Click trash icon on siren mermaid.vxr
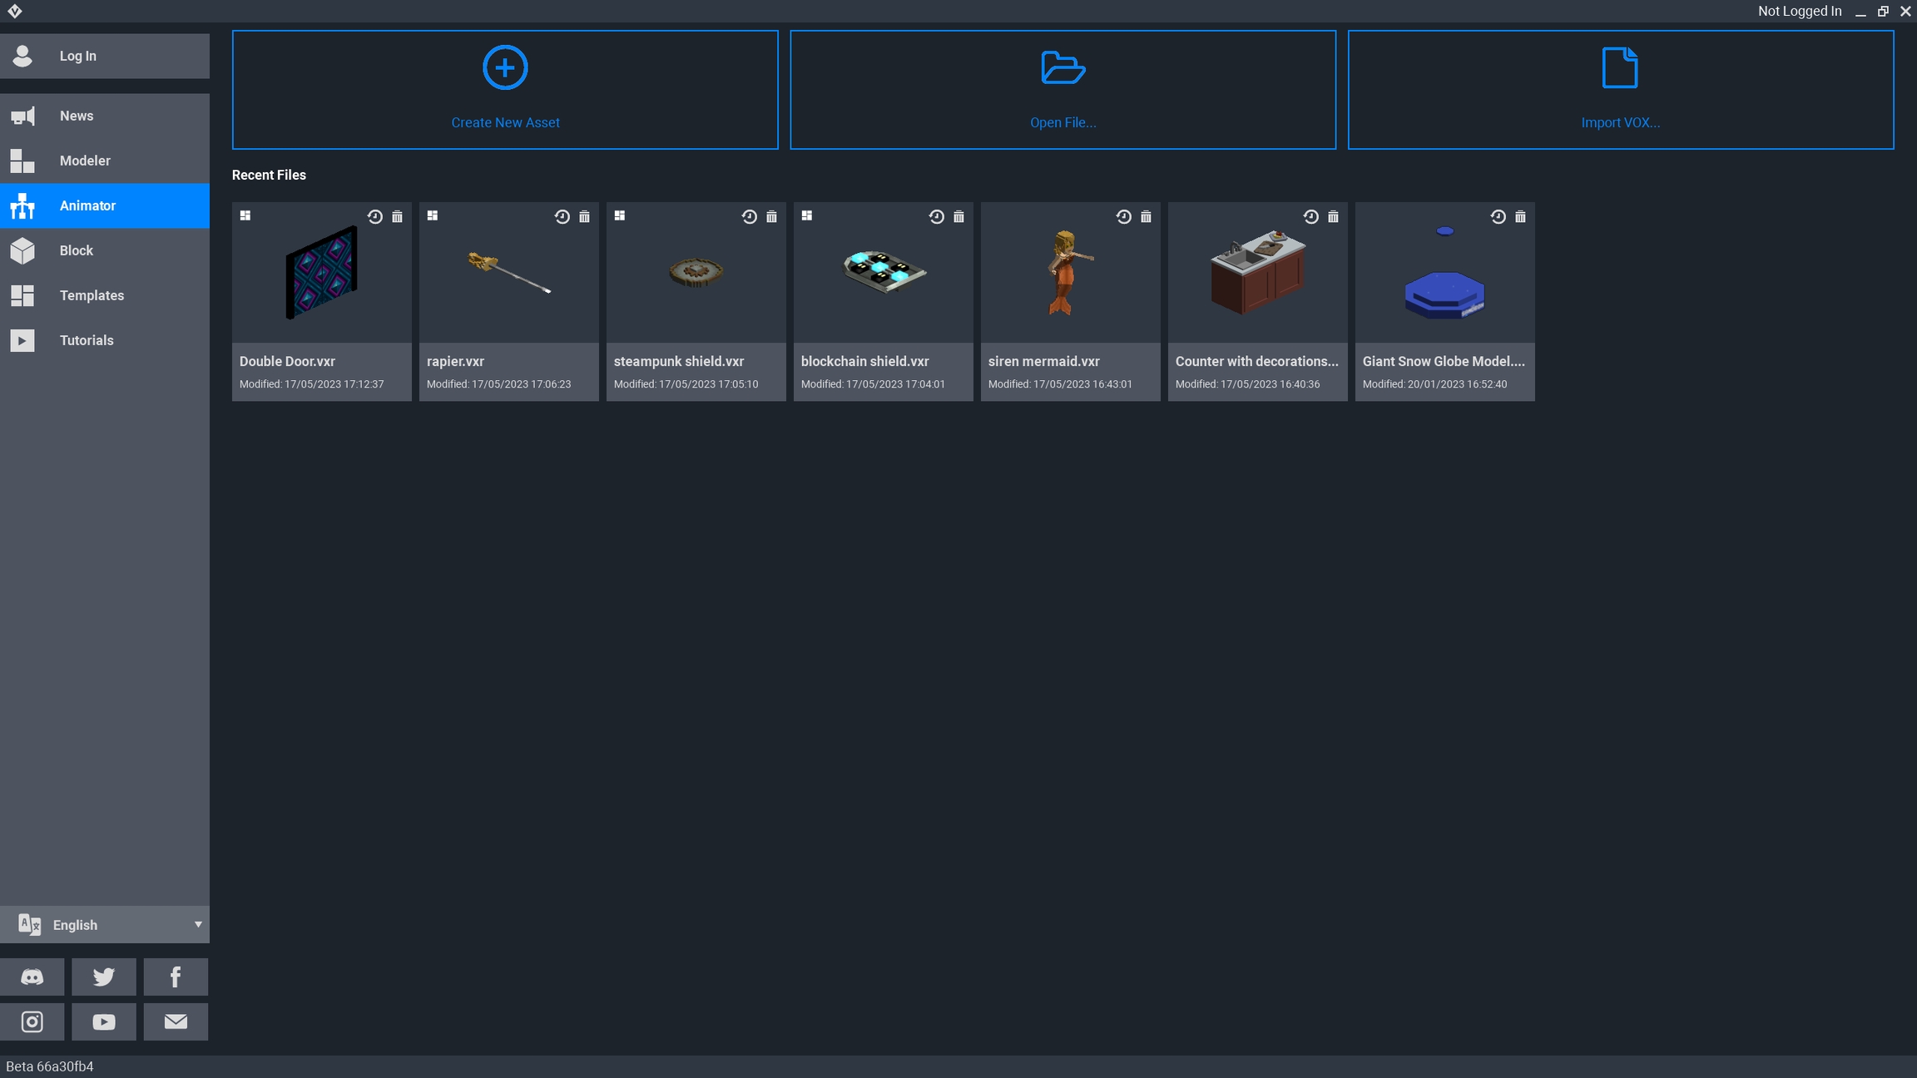 click(x=1146, y=216)
